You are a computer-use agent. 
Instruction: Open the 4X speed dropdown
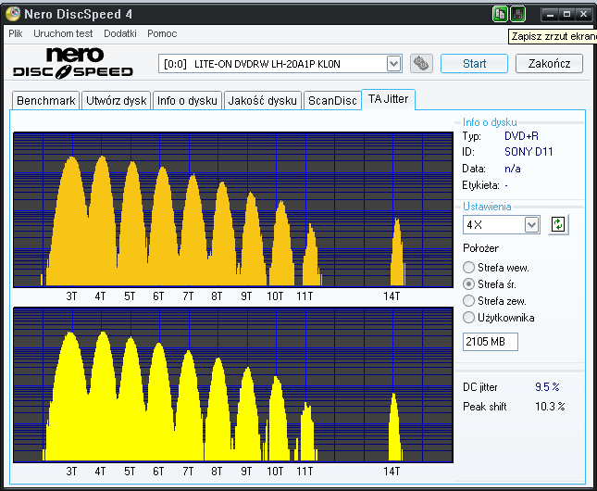[531, 224]
